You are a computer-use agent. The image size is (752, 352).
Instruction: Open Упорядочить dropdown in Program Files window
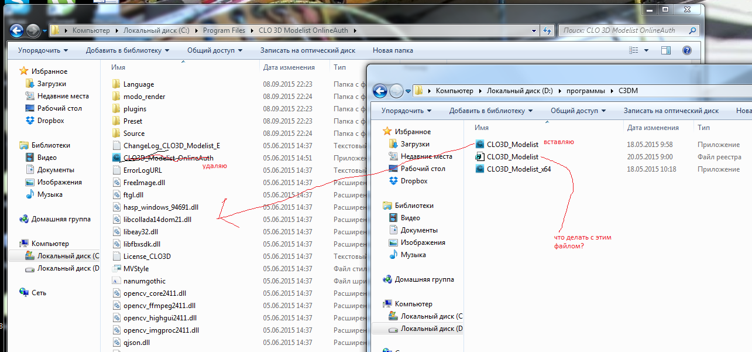(x=43, y=50)
